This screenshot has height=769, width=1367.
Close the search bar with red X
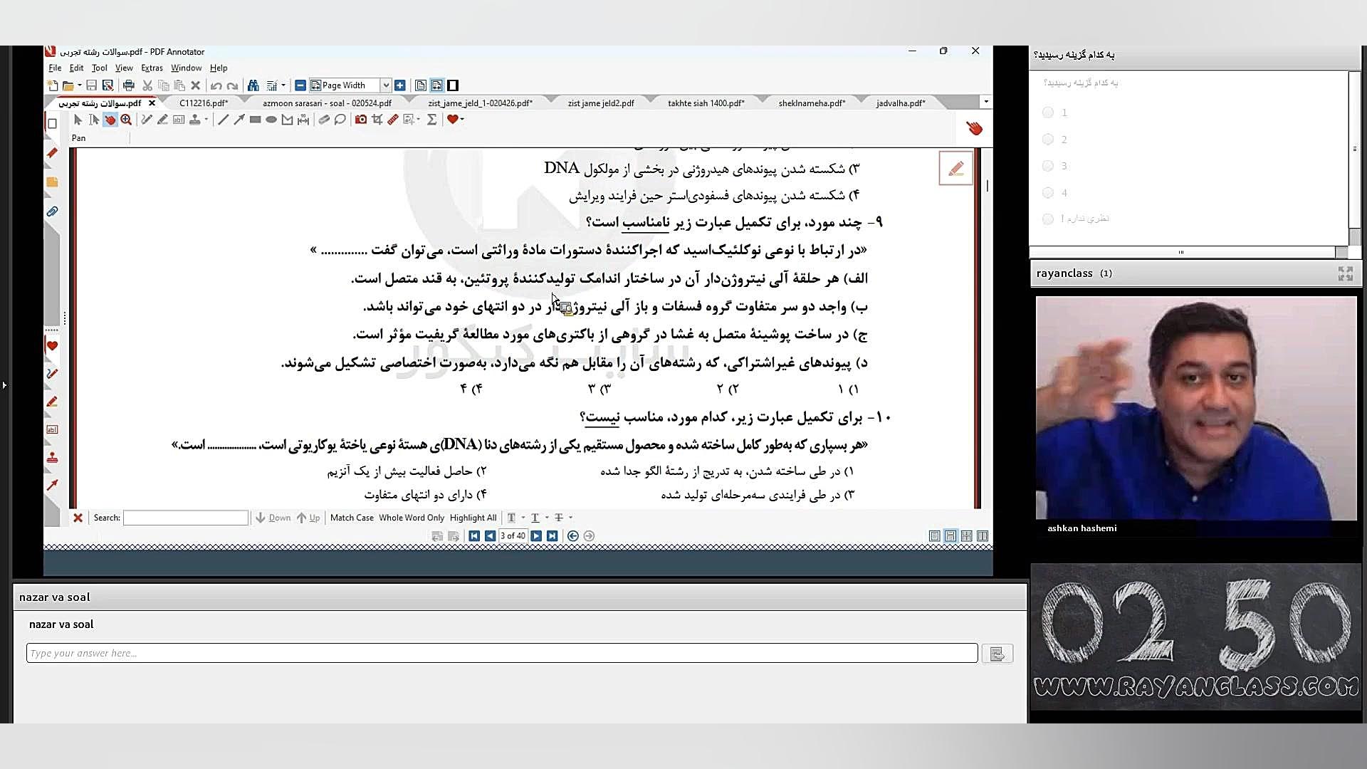coord(78,518)
